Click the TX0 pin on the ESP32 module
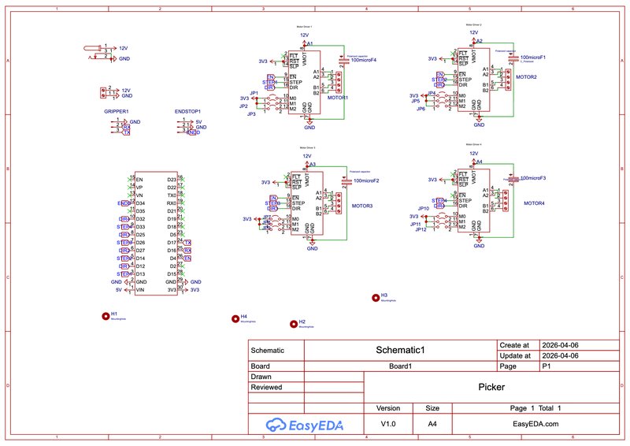The height and width of the screenshot is (446, 630). (172, 195)
